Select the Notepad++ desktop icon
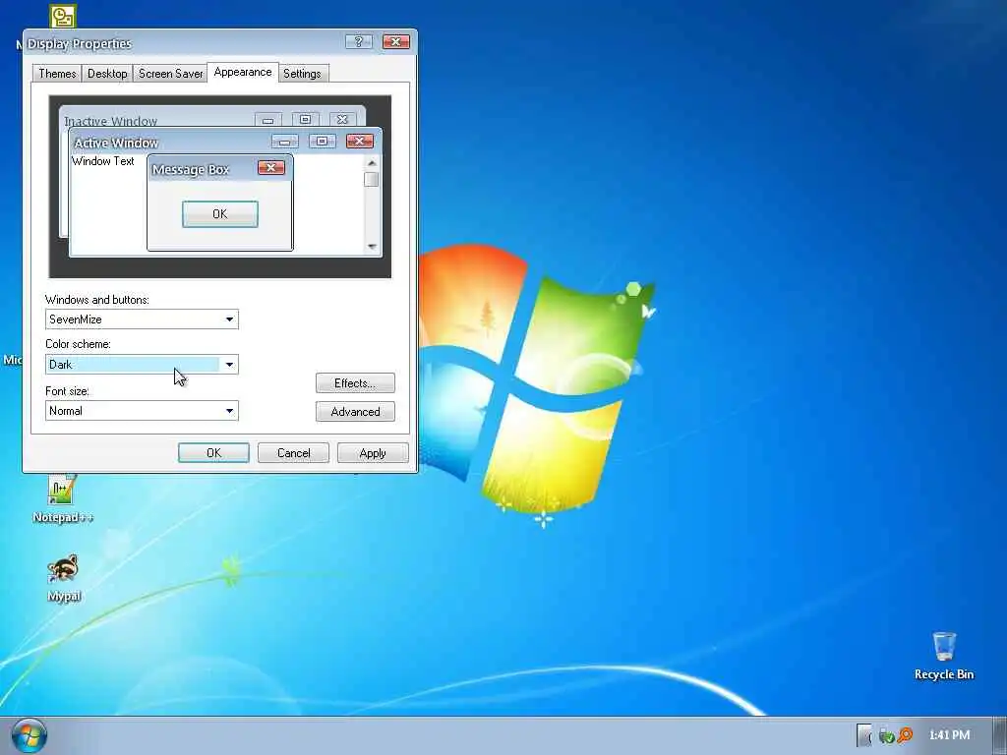 coord(62,498)
